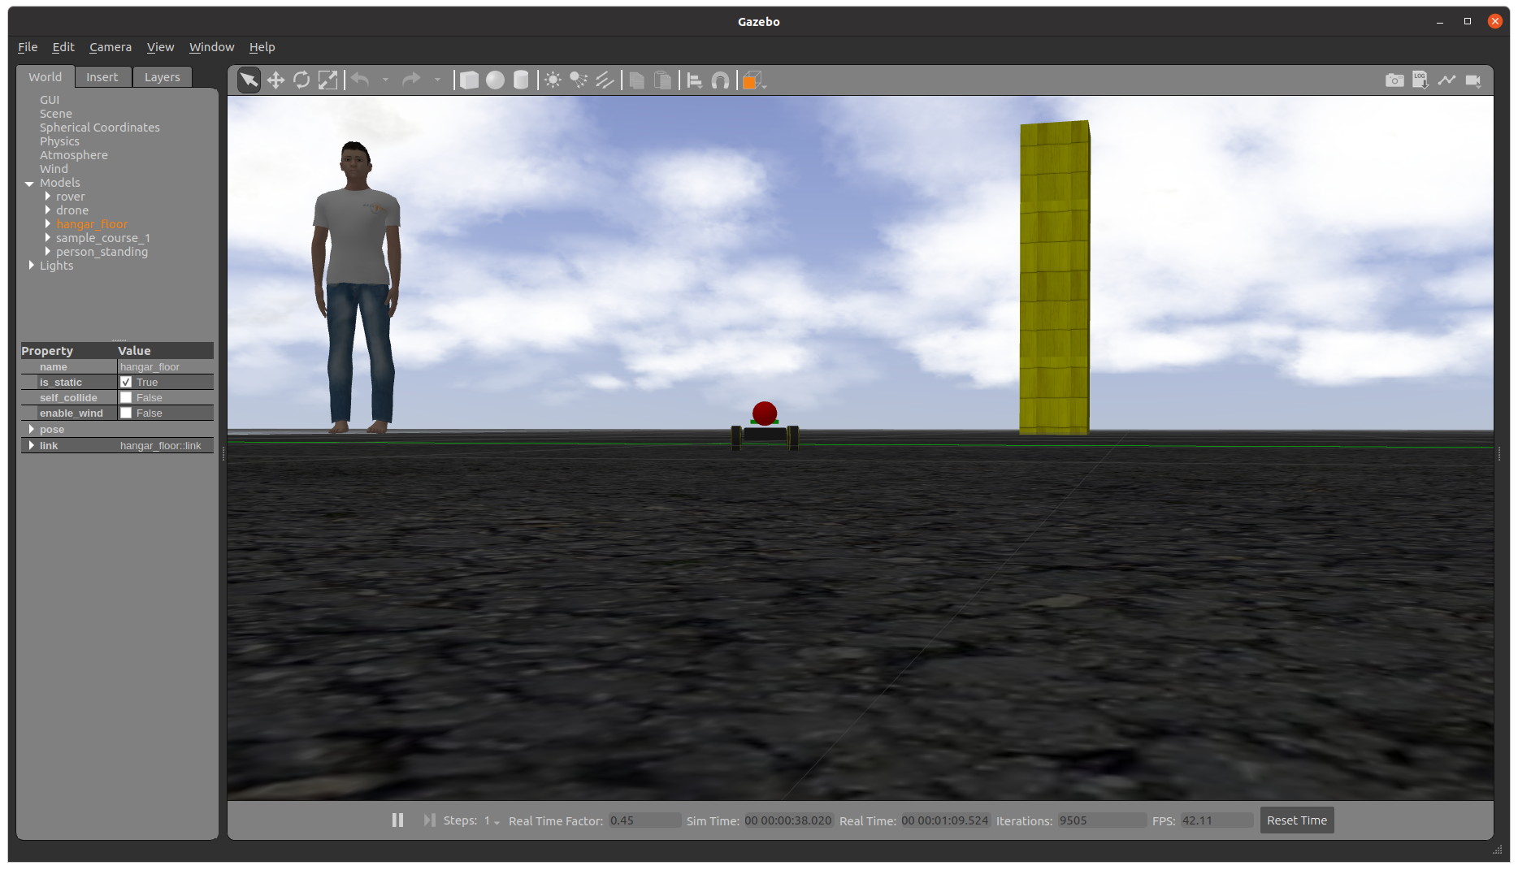Insert a box shape
This screenshot has height=870, width=1518.
pos(469,80)
